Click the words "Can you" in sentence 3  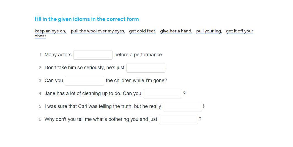coord(54,81)
